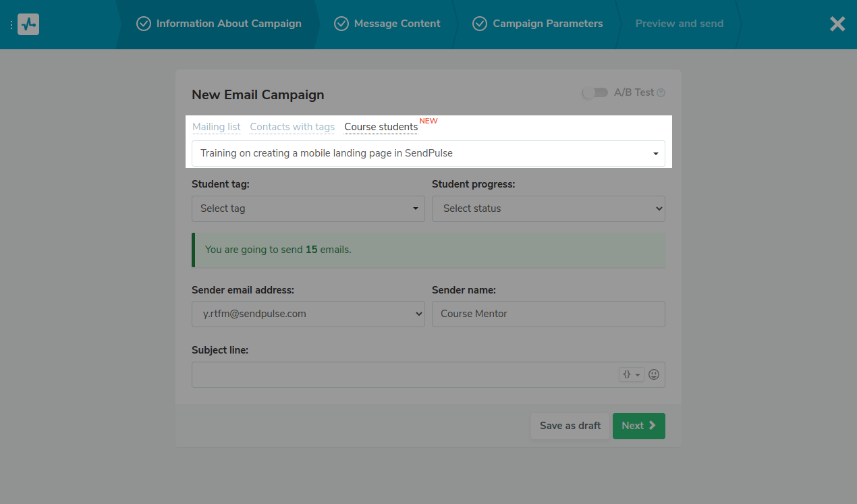Click the Message Content step checkmark icon
Screen dimensions: 857x504
click(x=341, y=24)
